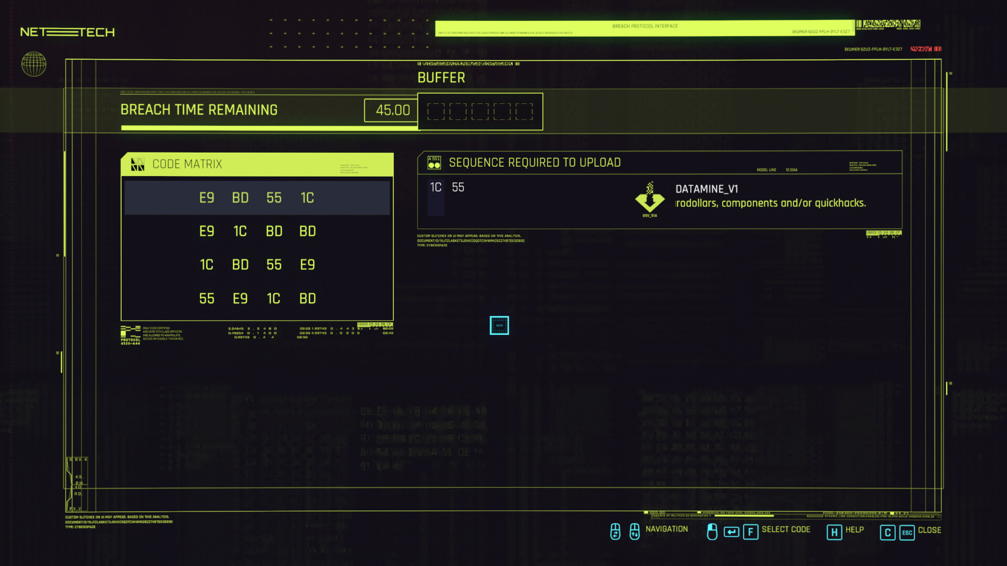Toggle visibility of CODE MATRIX panel
The width and height of the screenshot is (1007, 566).
137,164
